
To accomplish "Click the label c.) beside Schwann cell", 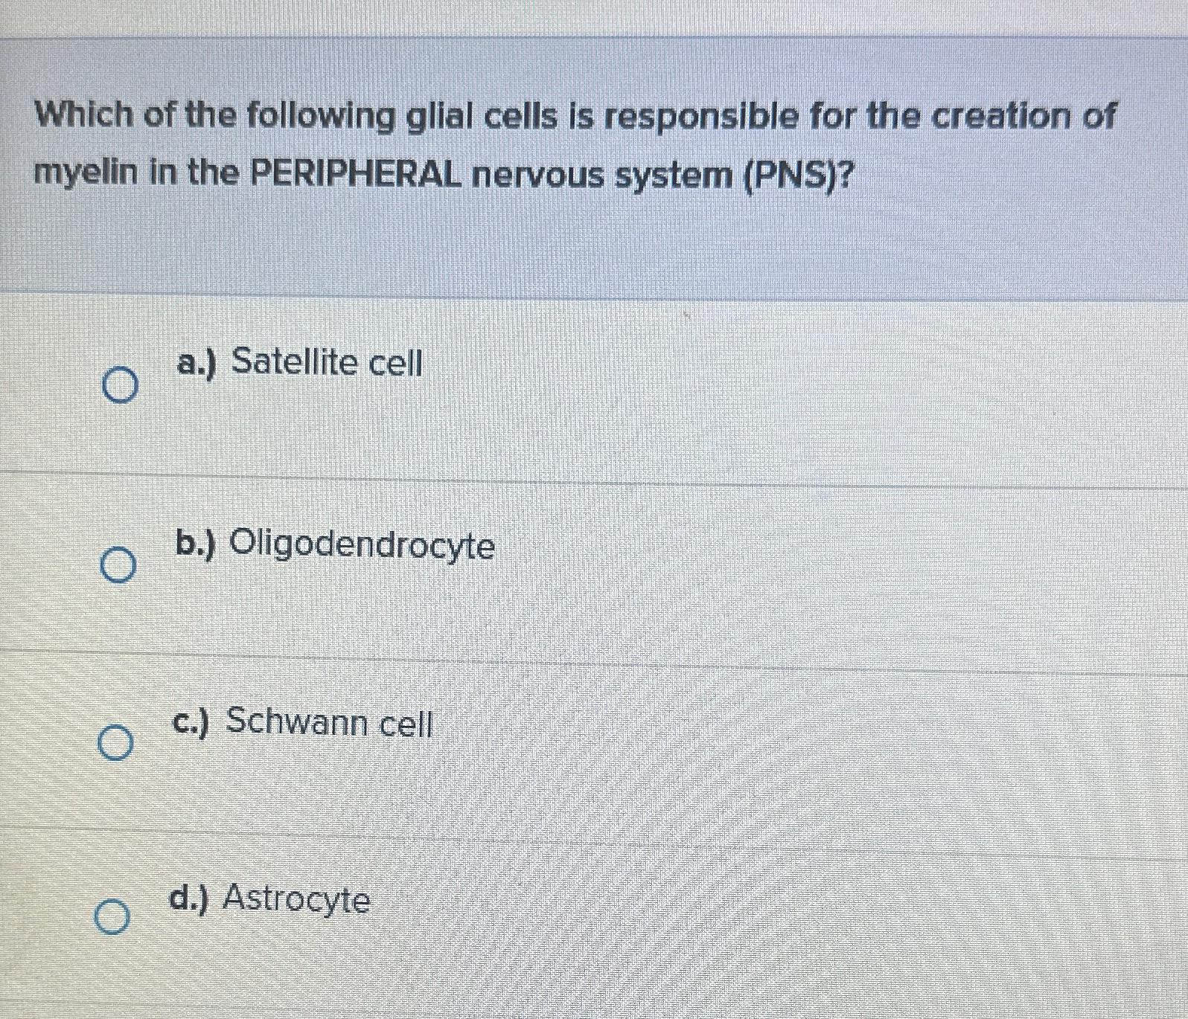I will 194,721.
